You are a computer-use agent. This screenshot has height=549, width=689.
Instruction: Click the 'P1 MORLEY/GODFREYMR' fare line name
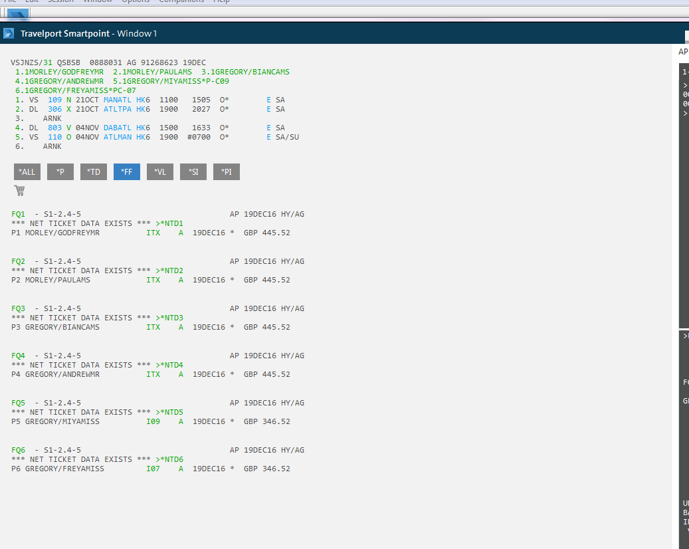click(x=55, y=233)
